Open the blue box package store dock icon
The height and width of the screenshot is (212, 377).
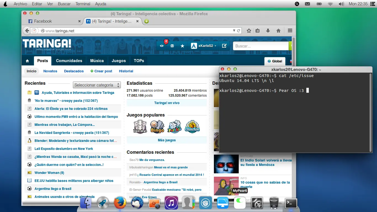pos(206,203)
